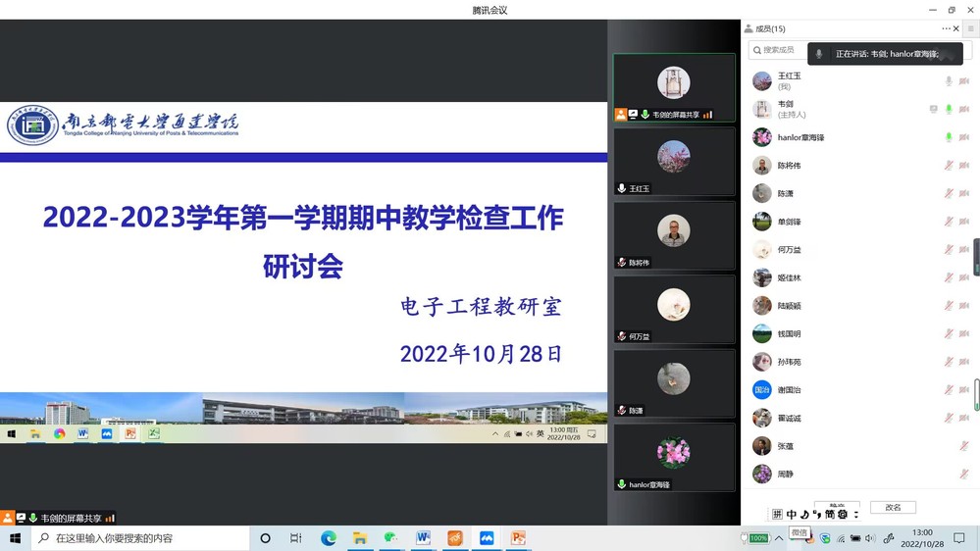Screen dimensions: 980x551
Task: Click taskbar search box 在这里输入你要搜索的内容
Action: [140, 538]
